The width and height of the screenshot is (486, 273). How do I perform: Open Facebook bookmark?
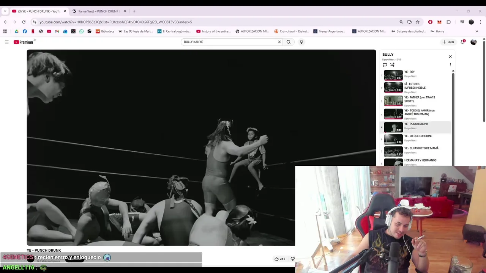pos(25,31)
